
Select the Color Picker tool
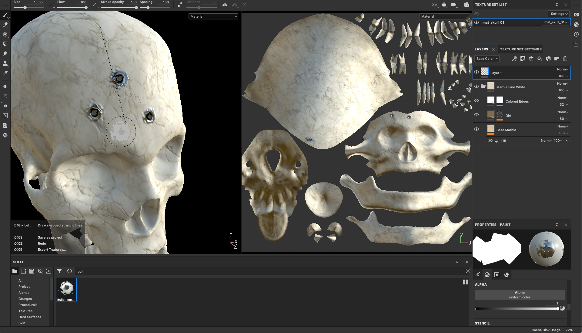coord(5,73)
